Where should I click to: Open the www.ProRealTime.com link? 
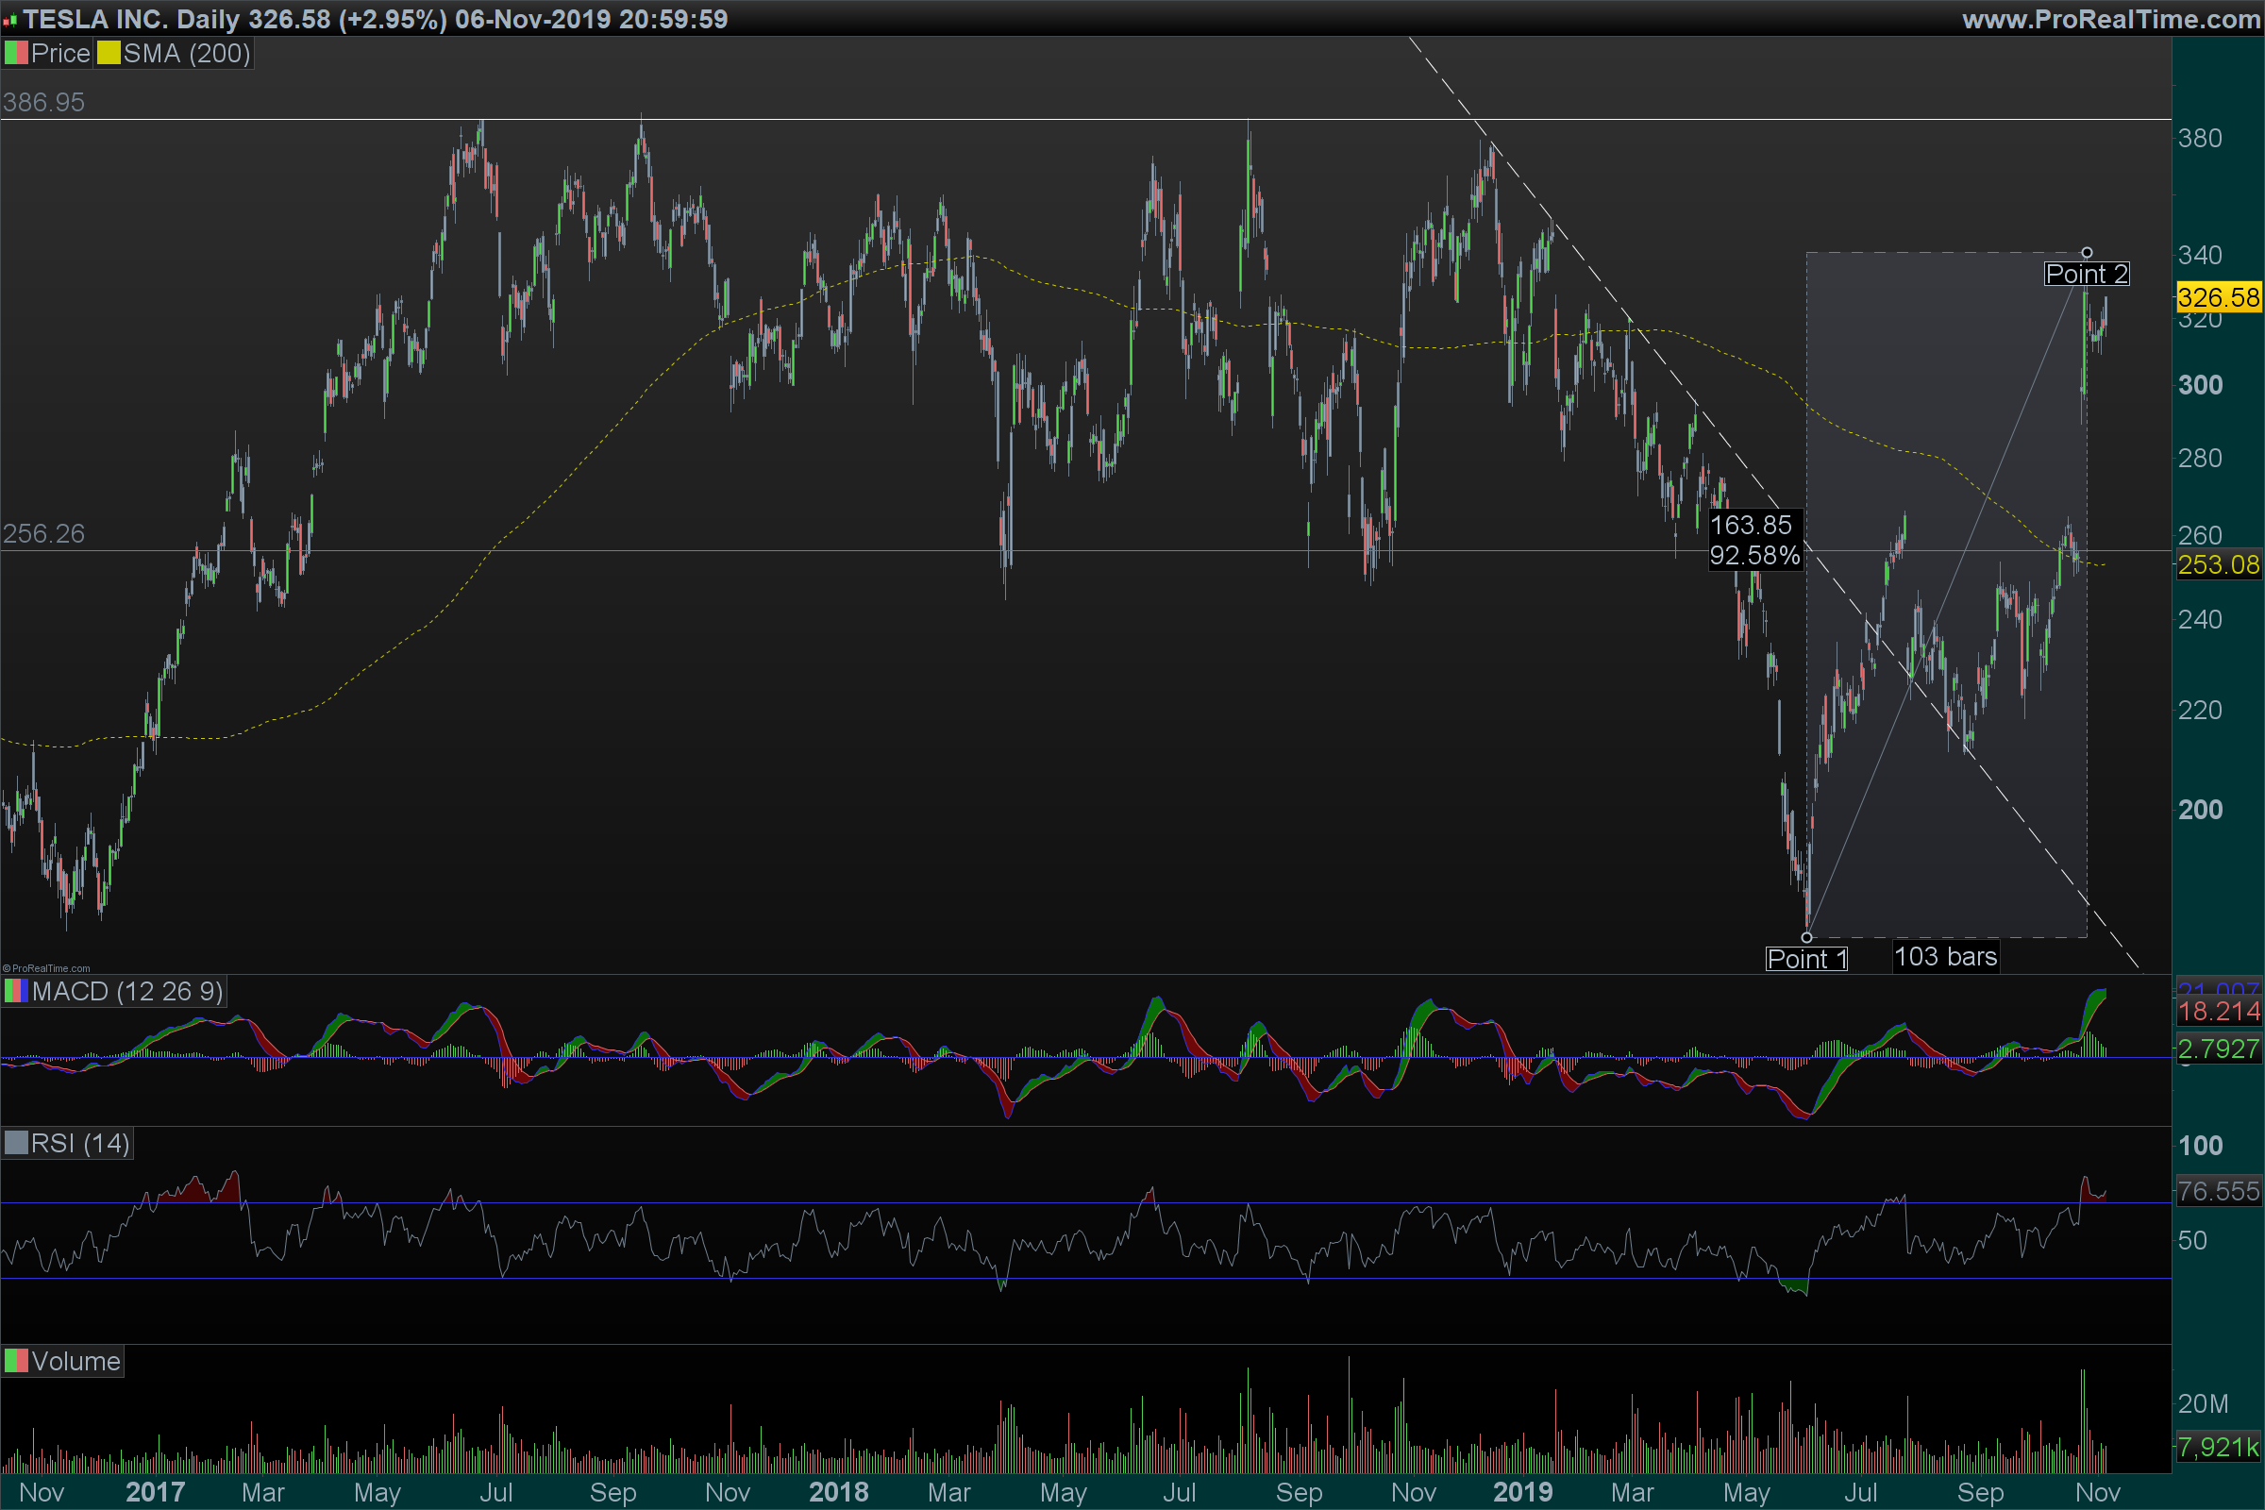point(2110,19)
